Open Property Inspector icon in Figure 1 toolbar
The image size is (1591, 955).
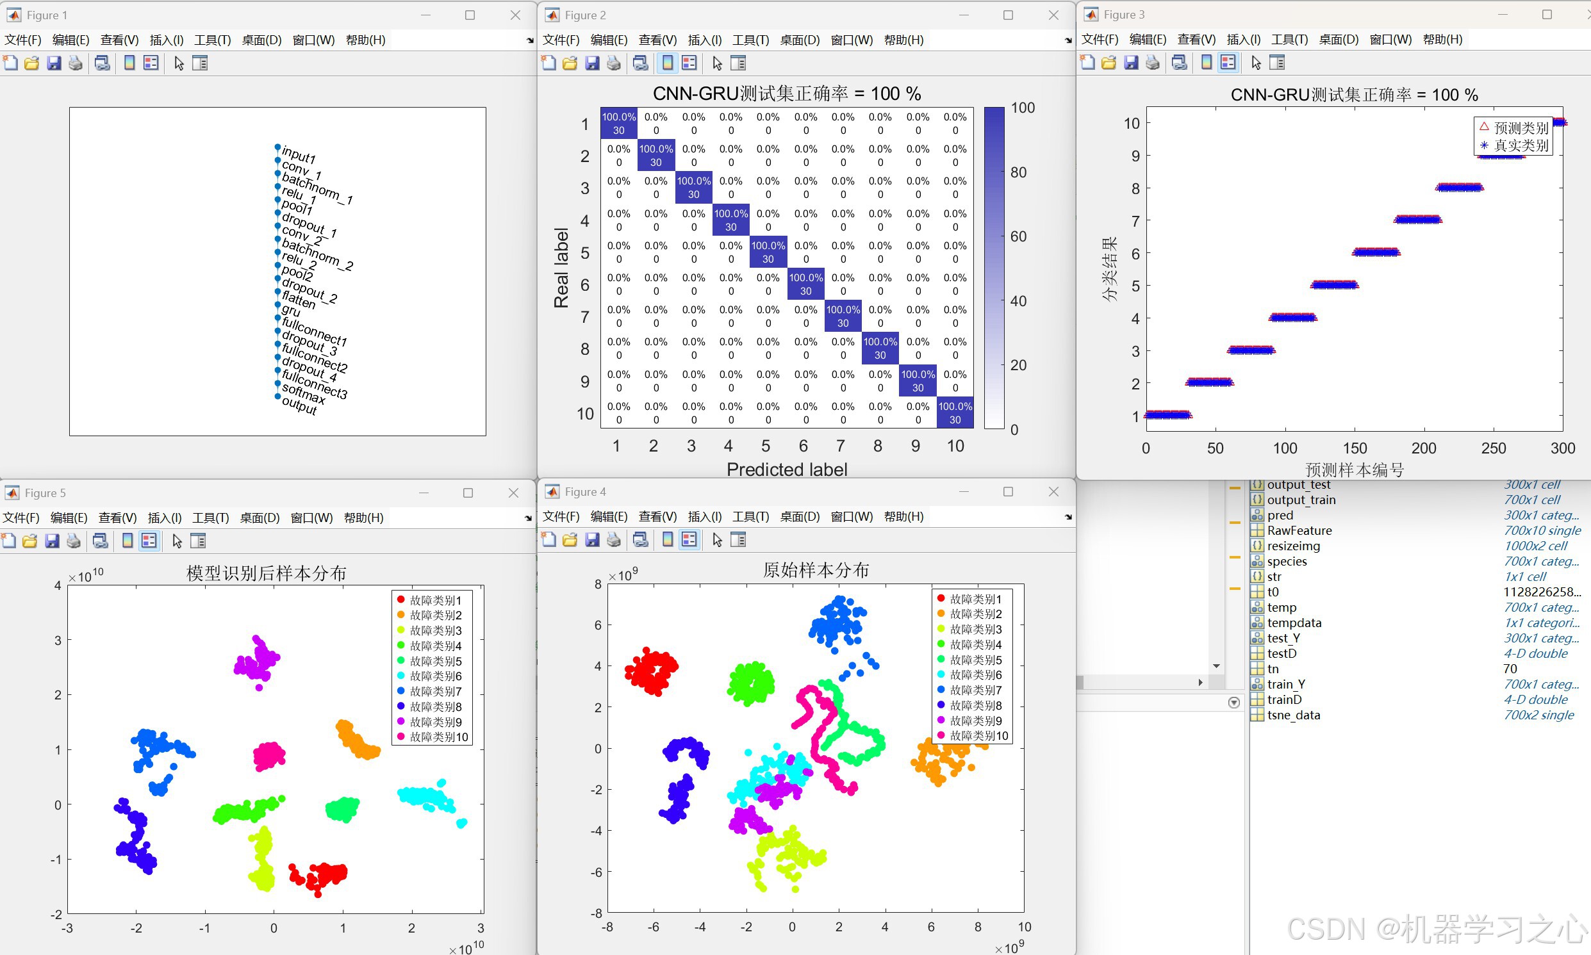click(200, 63)
